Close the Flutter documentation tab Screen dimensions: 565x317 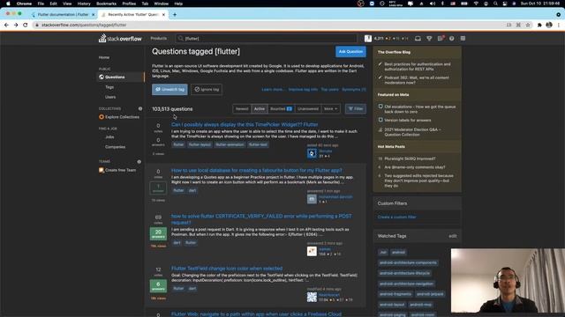(x=94, y=15)
